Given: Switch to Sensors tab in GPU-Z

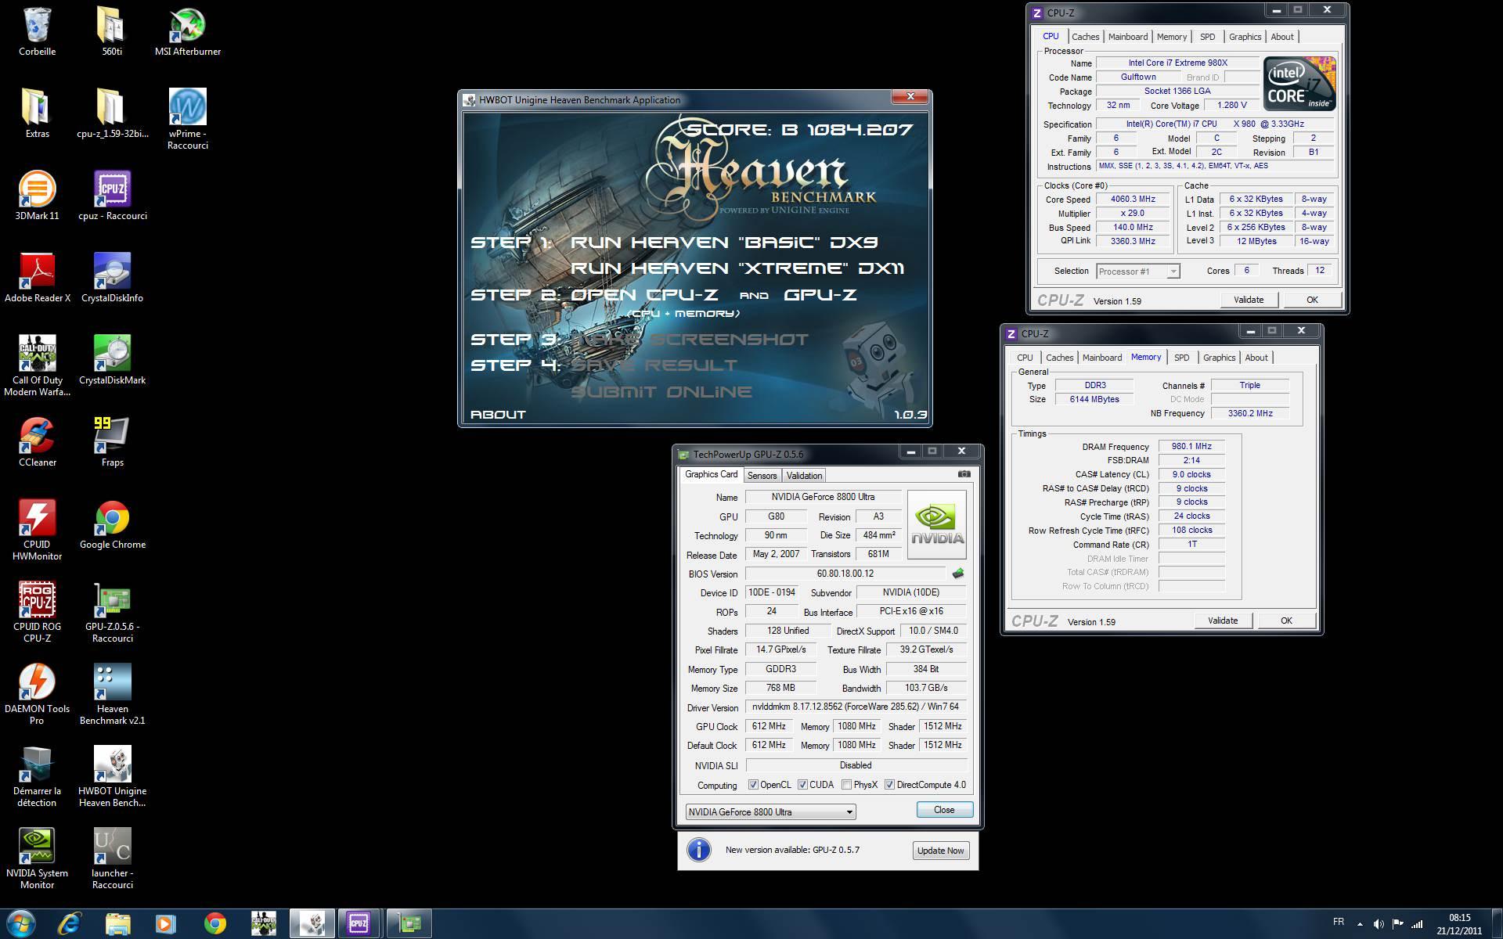Looking at the screenshot, I should 762,476.
